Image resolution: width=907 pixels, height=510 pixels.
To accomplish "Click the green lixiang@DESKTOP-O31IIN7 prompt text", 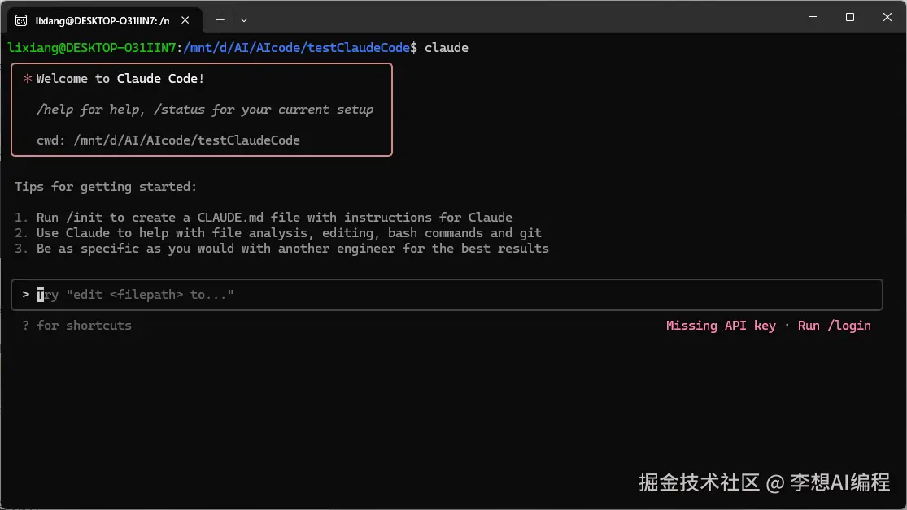I will [x=92, y=48].
